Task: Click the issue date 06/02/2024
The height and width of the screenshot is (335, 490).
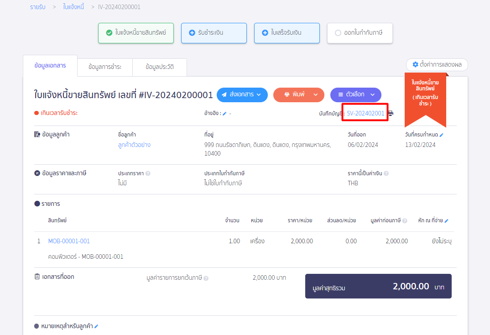Action: pyautogui.click(x=363, y=145)
